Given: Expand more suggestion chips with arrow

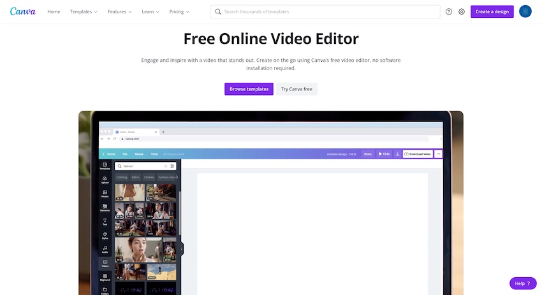Looking at the screenshot, I should pyautogui.click(x=177, y=177).
